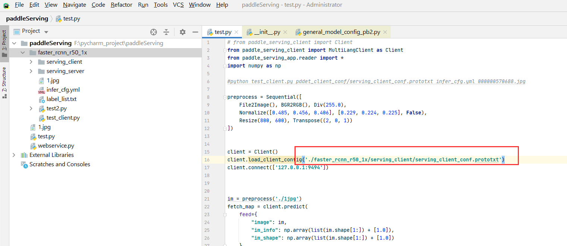Click line number 16 in the editor gutter

tap(208, 159)
